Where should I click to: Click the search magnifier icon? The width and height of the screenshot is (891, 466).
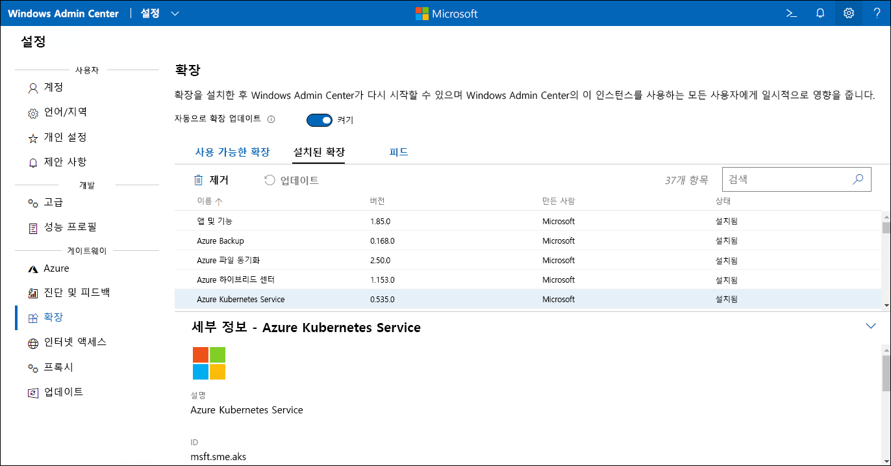[858, 179]
